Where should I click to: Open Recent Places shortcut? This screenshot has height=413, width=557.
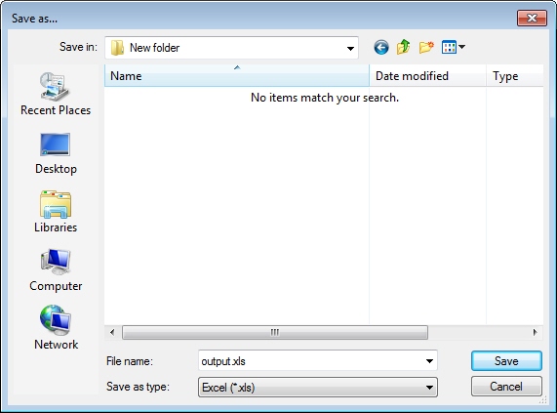coord(56,94)
